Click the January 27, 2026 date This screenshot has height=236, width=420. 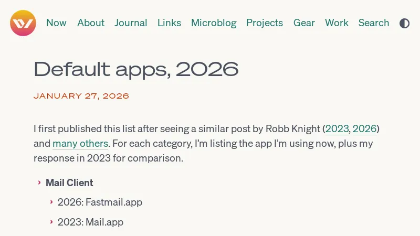pyautogui.click(x=81, y=96)
